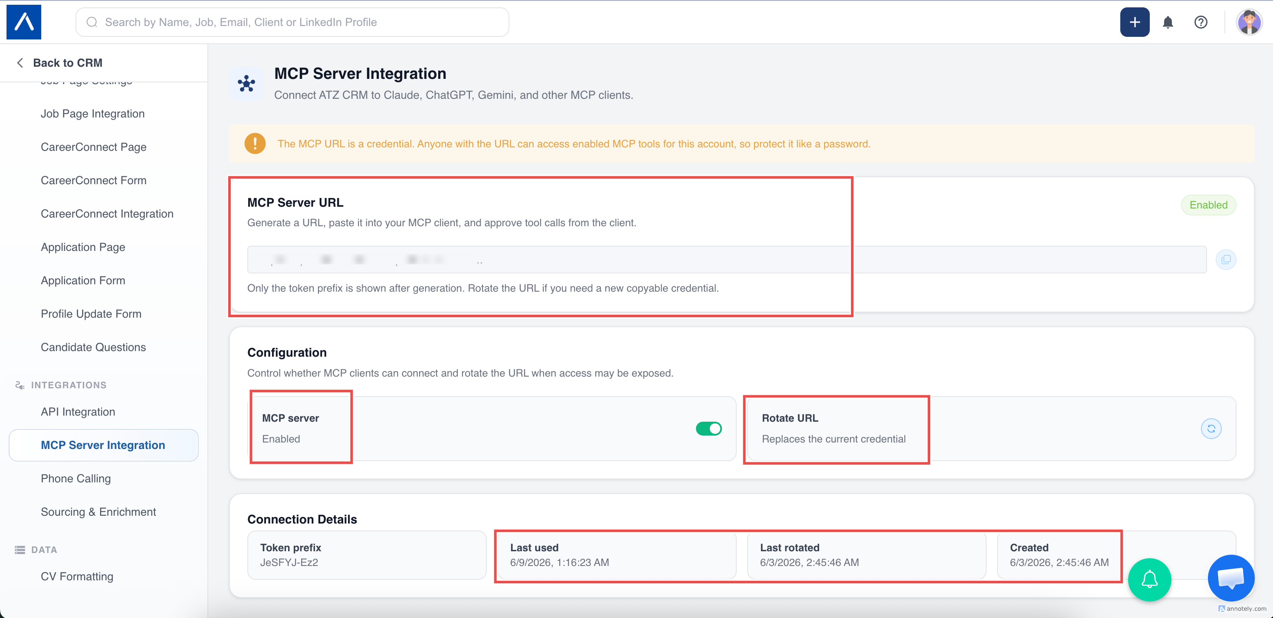Viewport: 1273px width, 618px height.
Task: Click the credential warning banner text
Action: (574, 143)
